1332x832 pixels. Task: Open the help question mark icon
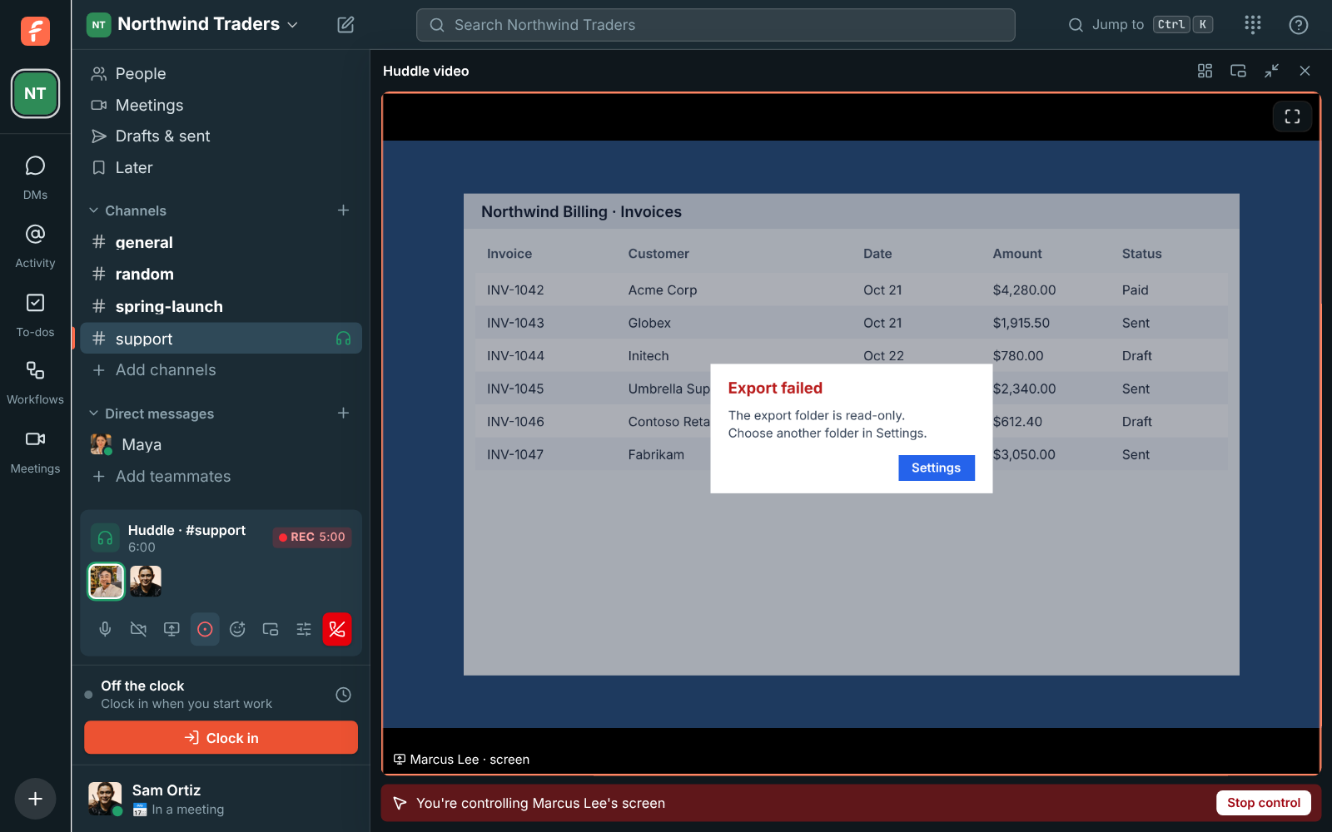click(x=1298, y=25)
